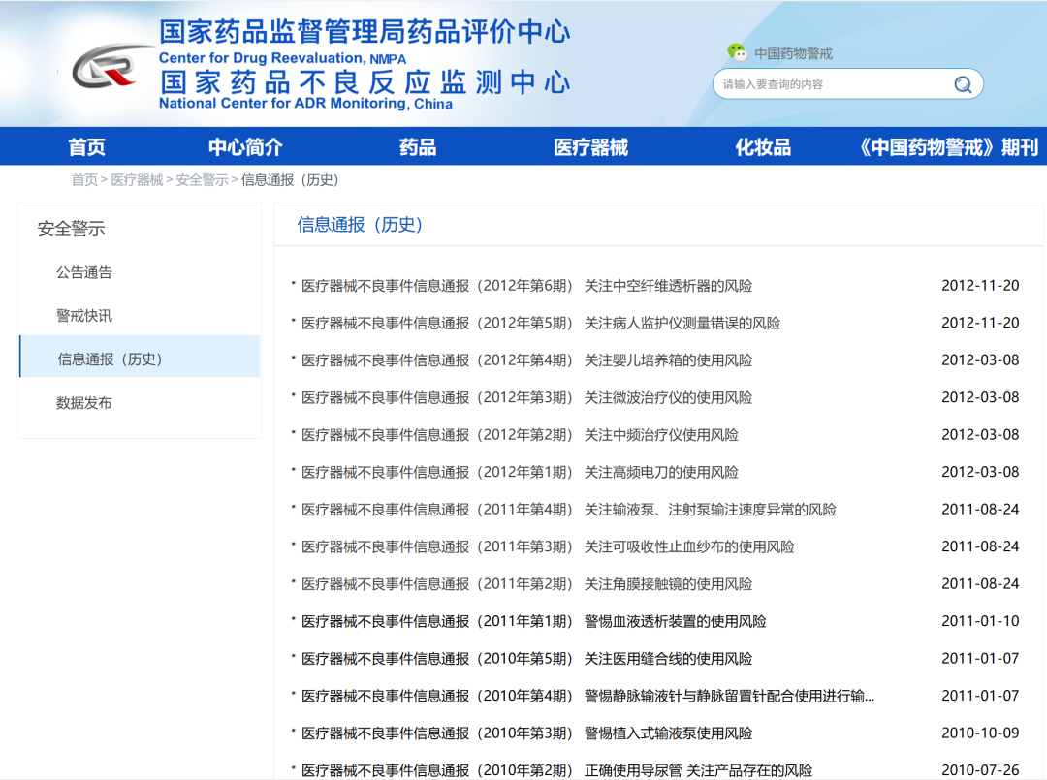Open the 中心简介 navigation item
Image resolution: width=1047 pixels, height=780 pixels.
click(245, 146)
